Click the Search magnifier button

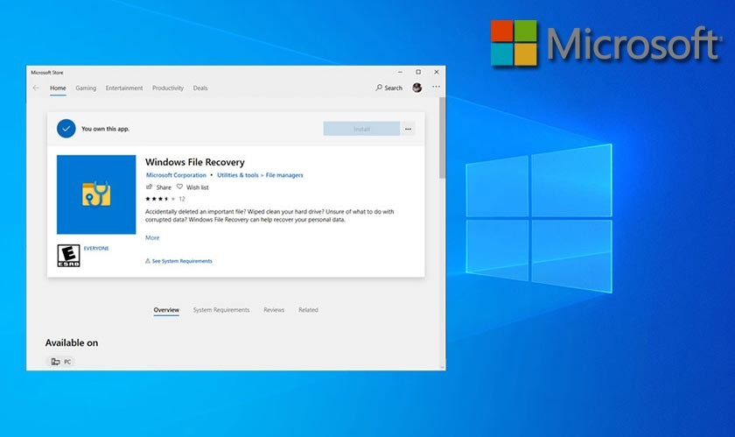(388, 88)
